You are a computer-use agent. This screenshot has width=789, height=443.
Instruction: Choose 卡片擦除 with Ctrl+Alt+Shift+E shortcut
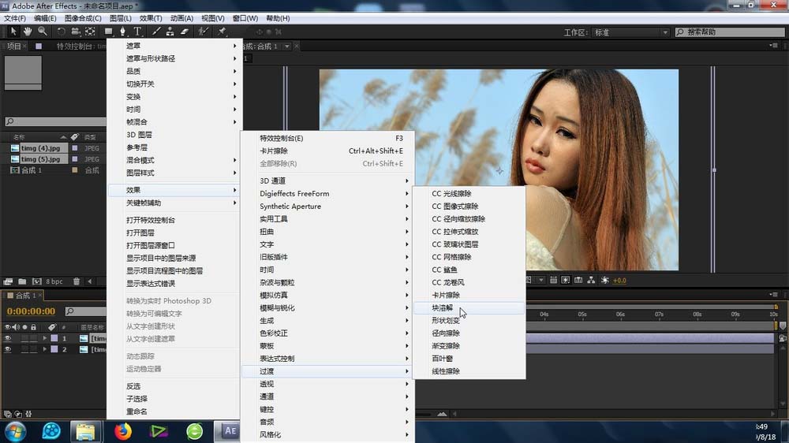pyautogui.click(x=327, y=151)
